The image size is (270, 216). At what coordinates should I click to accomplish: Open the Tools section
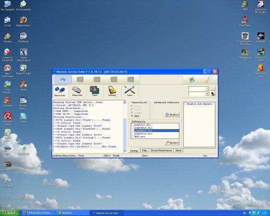point(129,91)
